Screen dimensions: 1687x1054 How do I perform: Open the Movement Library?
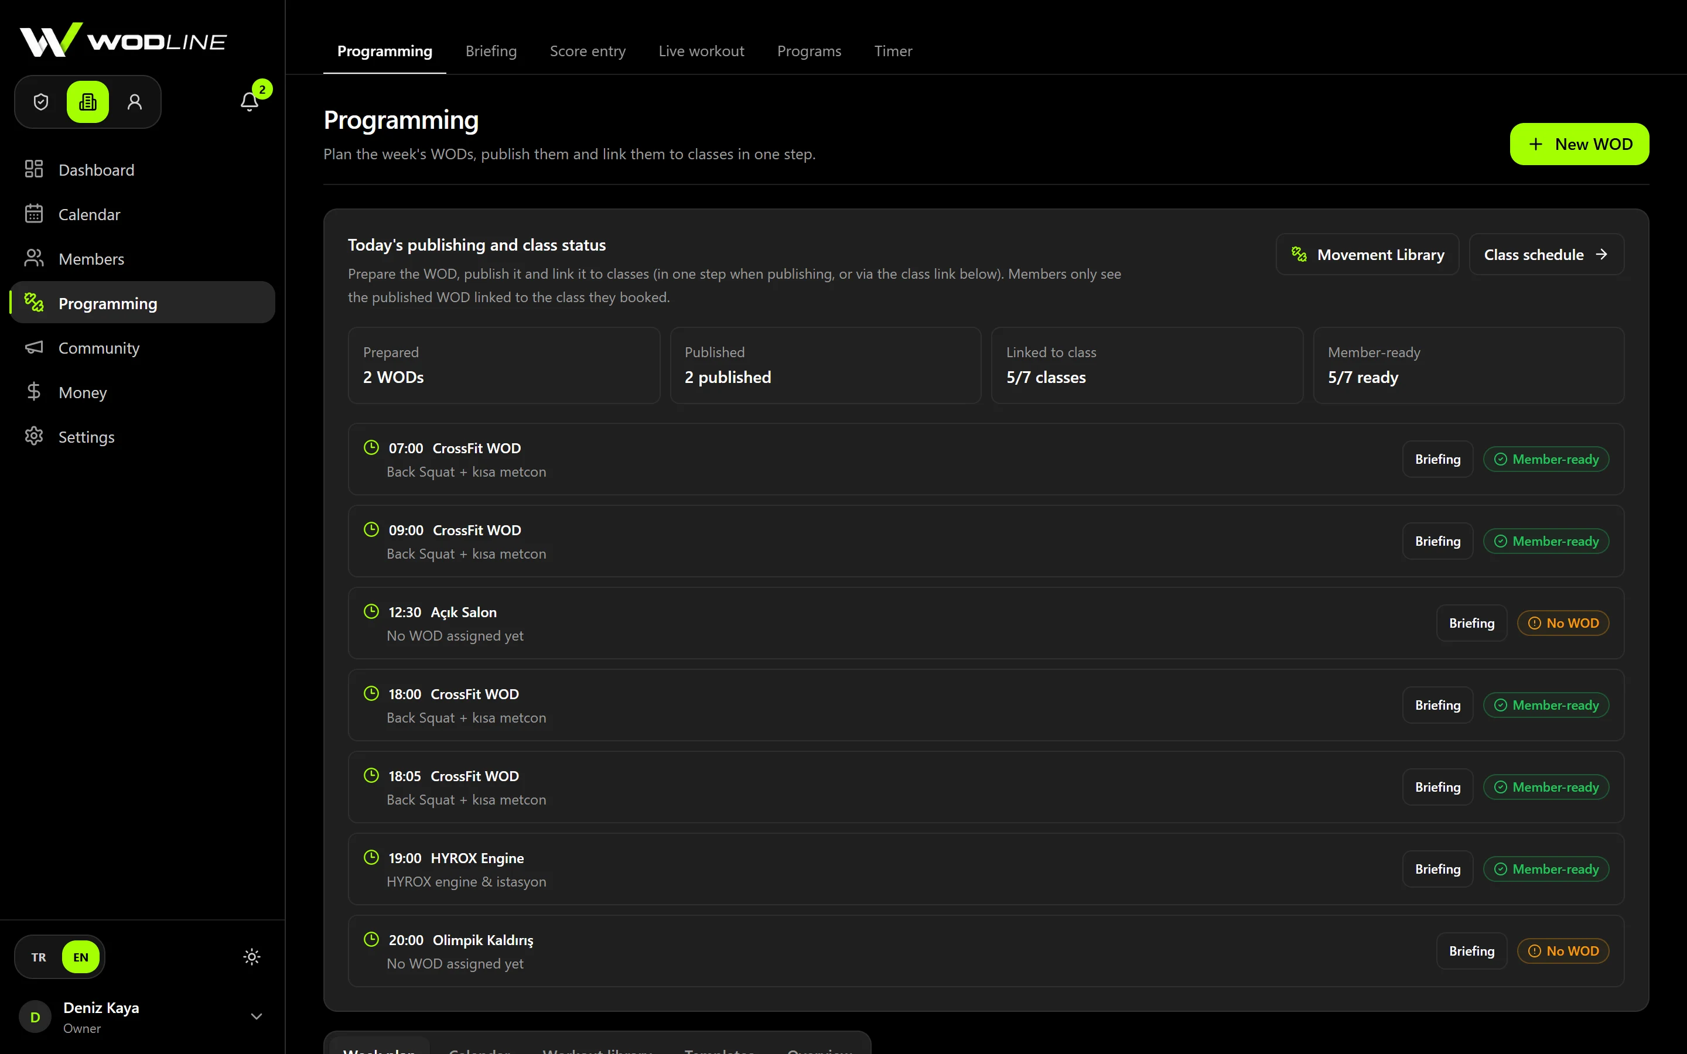pyautogui.click(x=1367, y=255)
